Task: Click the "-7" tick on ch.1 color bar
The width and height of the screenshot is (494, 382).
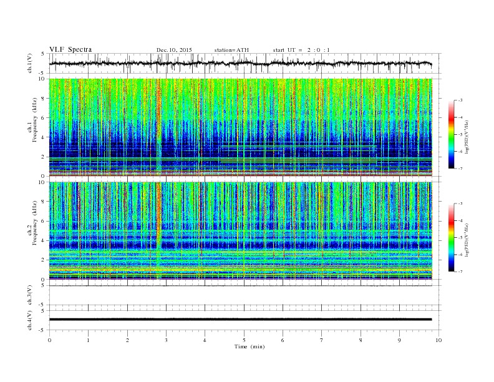Action: point(460,169)
